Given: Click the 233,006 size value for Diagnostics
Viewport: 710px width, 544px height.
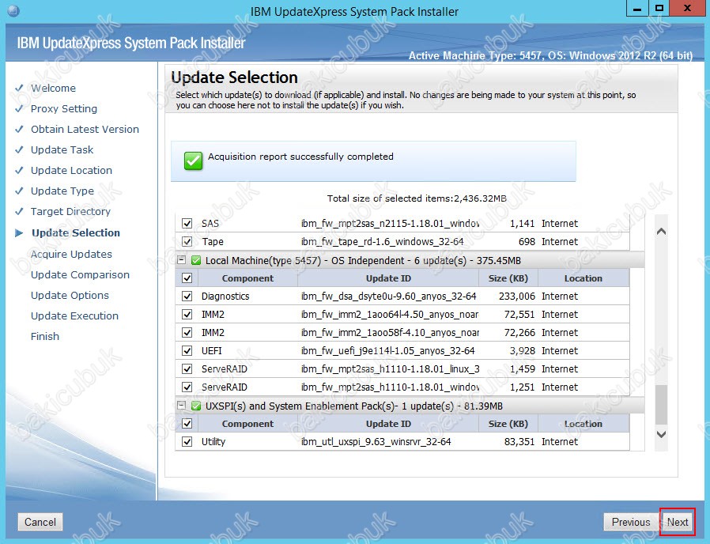Looking at the screenshot, I should (516, 297).
